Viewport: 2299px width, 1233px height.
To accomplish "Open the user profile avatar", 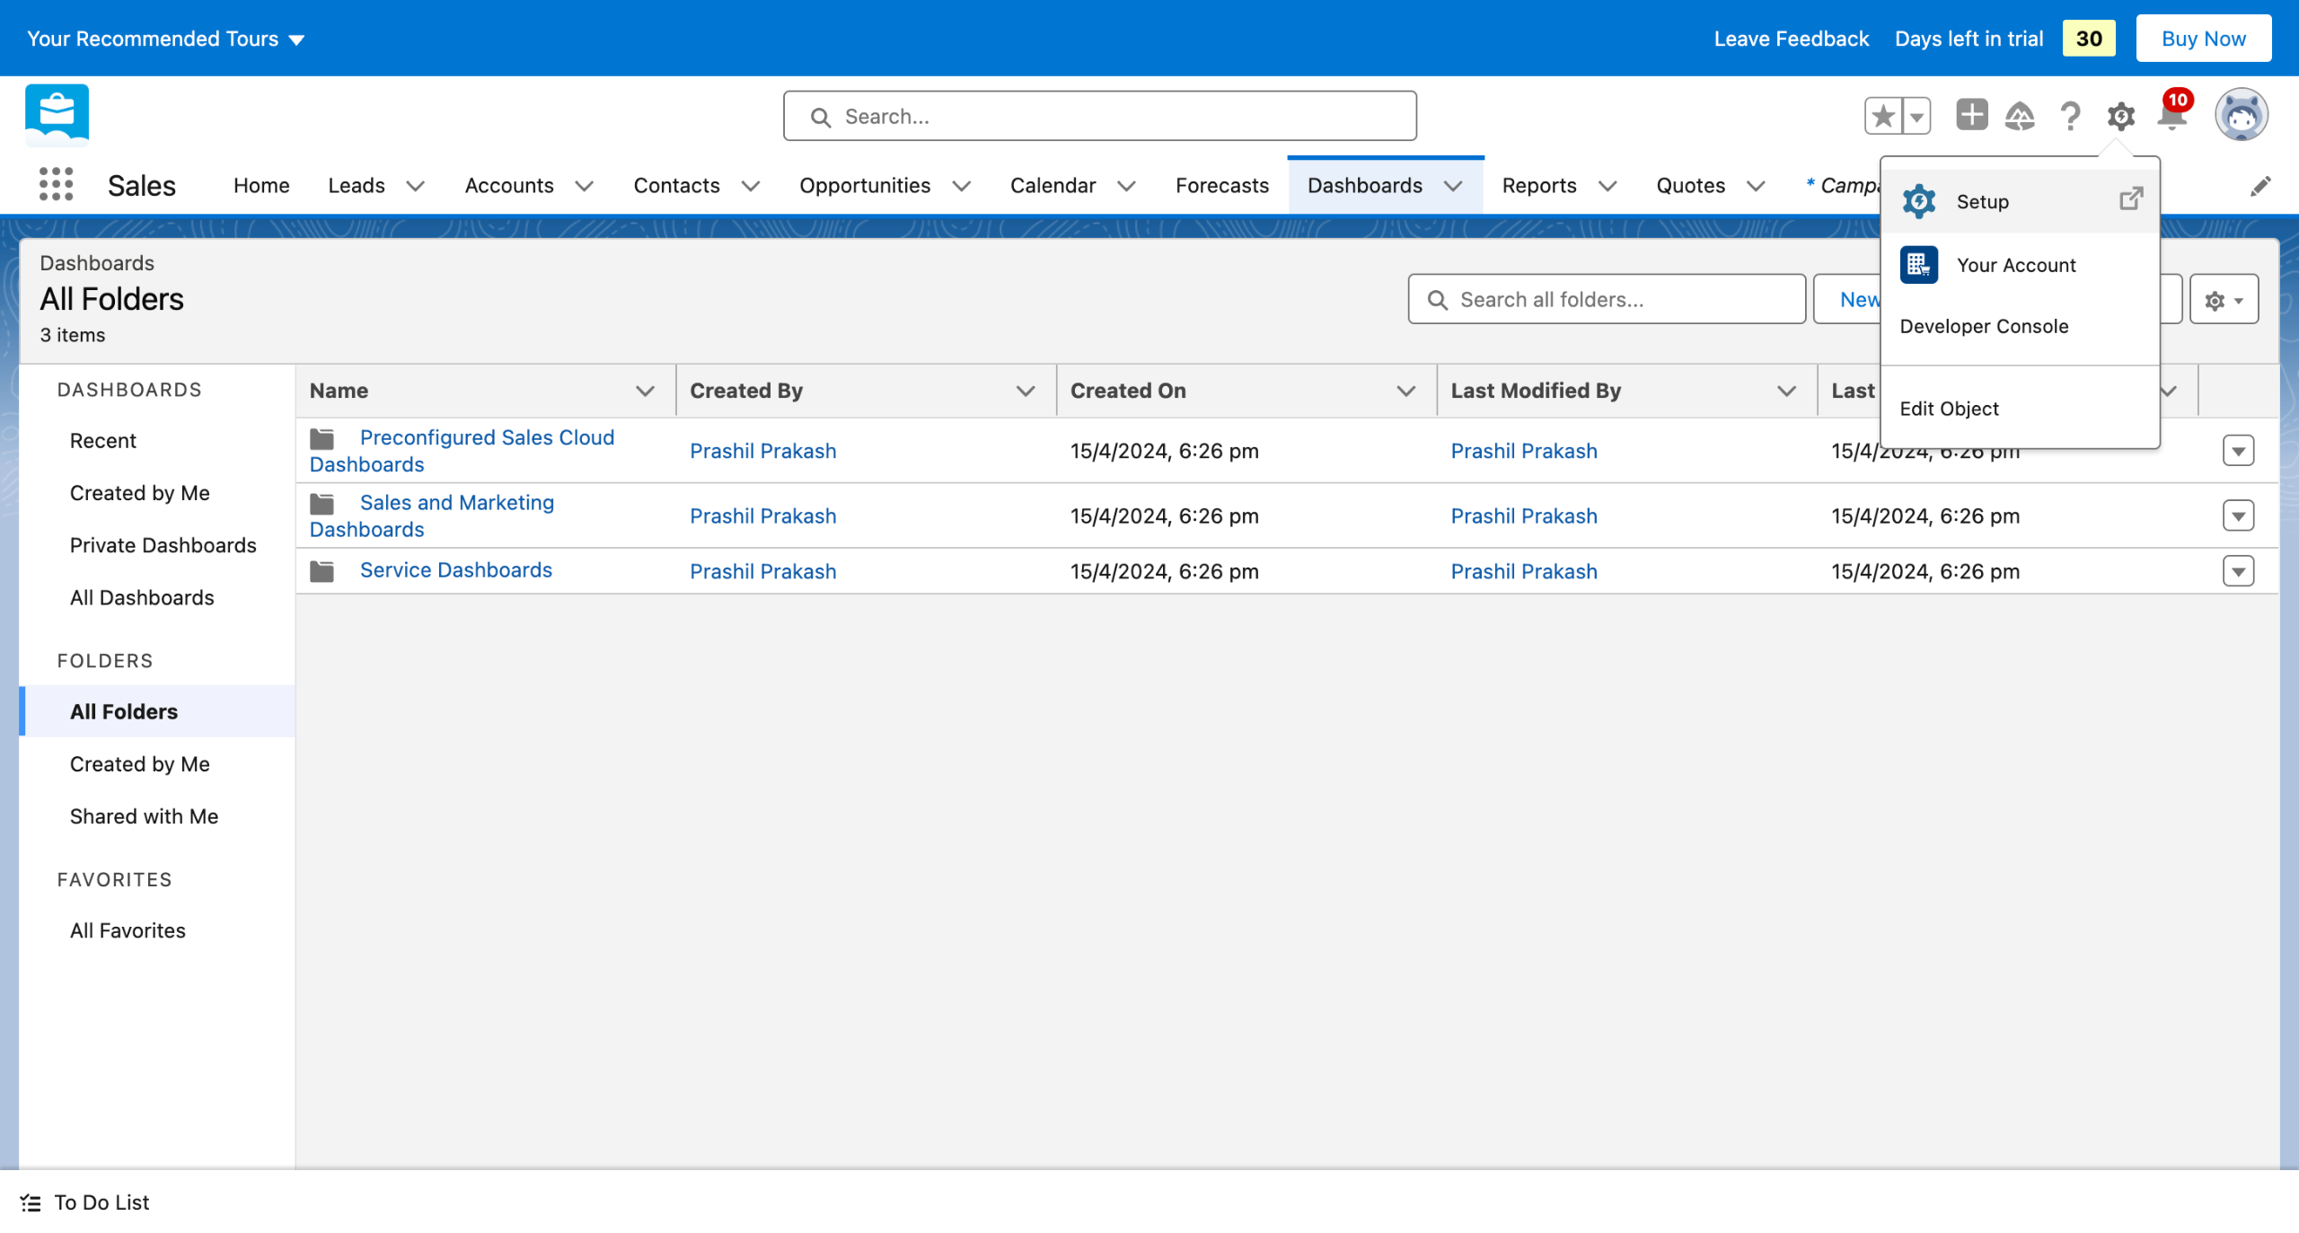I will (x=2242, y=116).
